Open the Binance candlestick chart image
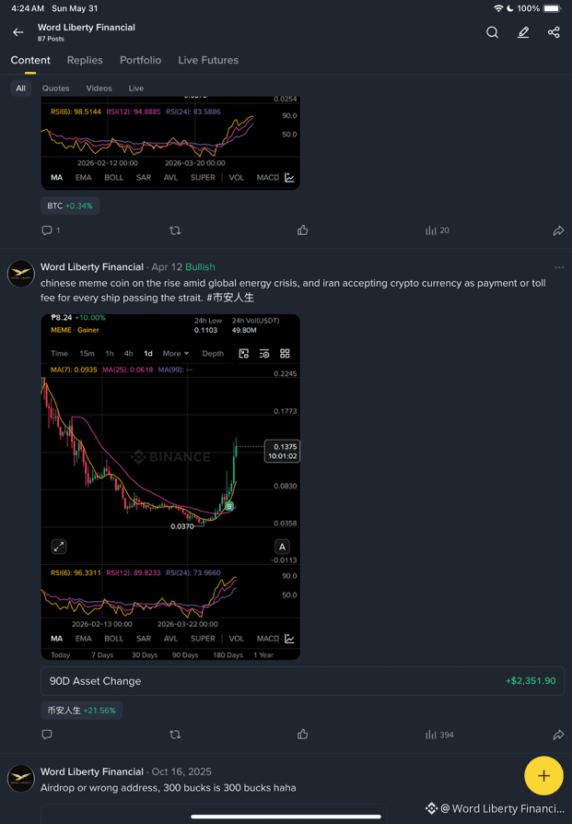The height and width of the screenshot is (824, 572). tap(170, 487)
